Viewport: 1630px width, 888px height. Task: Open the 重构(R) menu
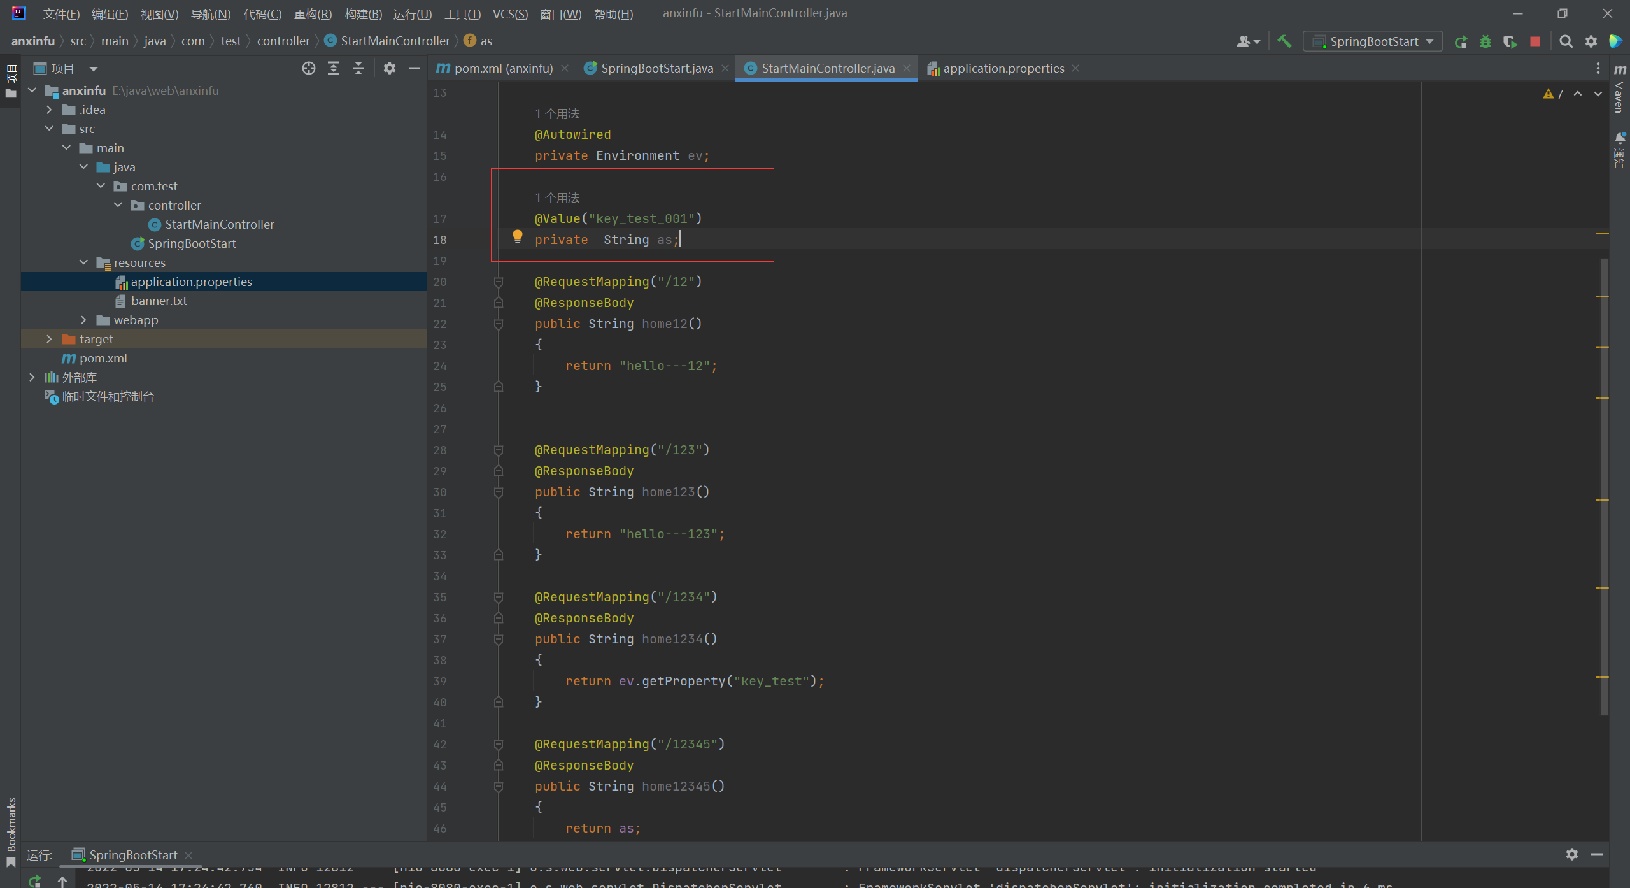pos(313,13)
